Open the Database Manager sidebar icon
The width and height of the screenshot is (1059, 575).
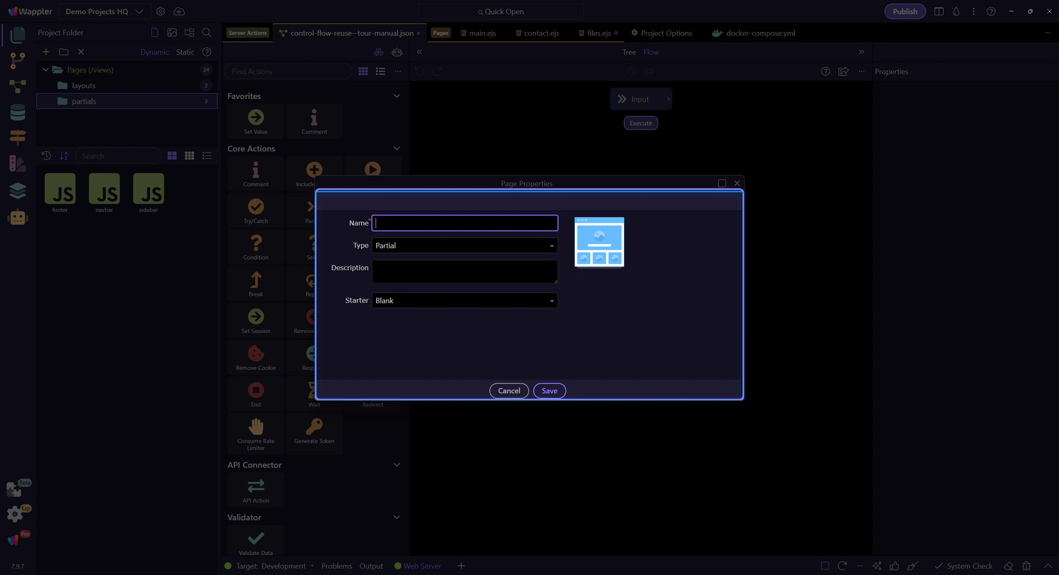click(18, 112)
